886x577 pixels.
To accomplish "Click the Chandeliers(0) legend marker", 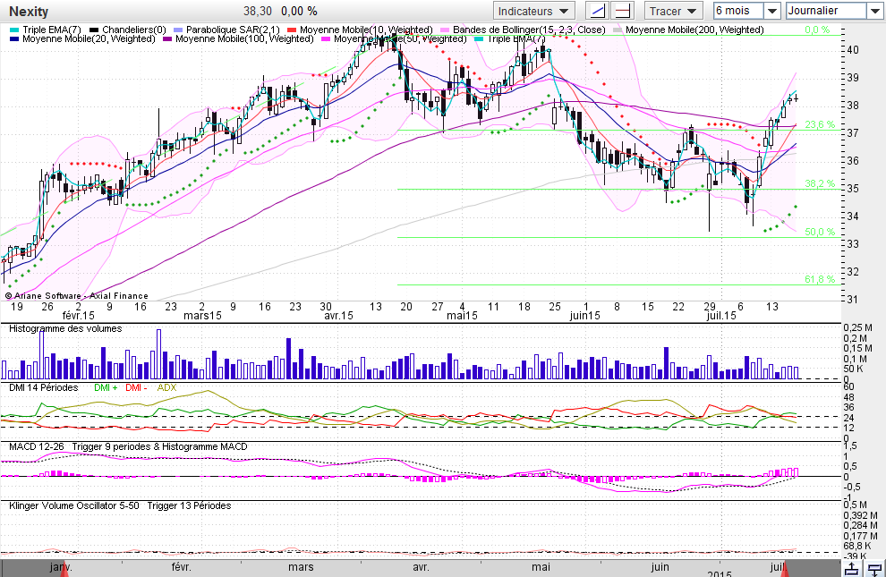I will pos(94,30).
